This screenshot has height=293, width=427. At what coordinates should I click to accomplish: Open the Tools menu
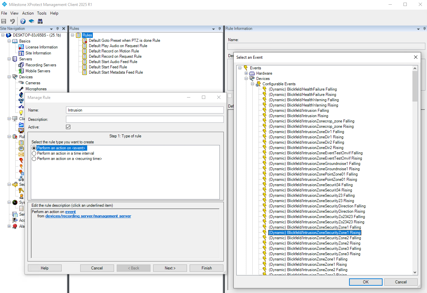[x=42, y=13]
